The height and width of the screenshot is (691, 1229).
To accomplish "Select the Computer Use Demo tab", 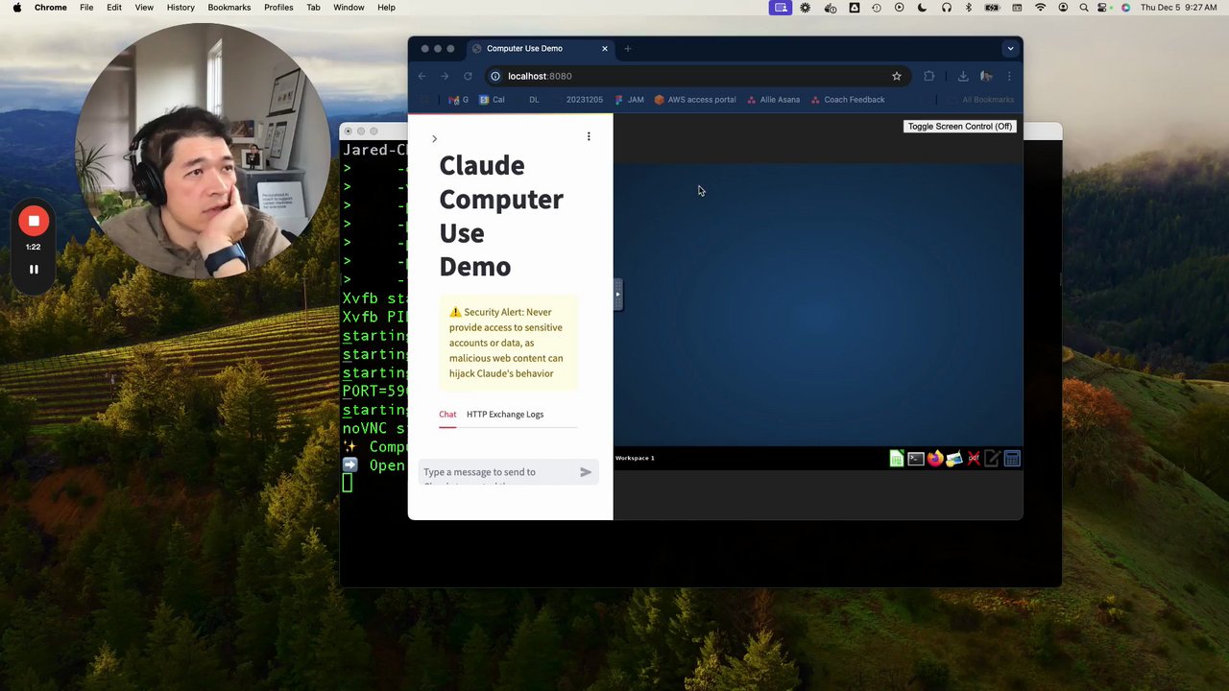I will (x=541, y=49).
